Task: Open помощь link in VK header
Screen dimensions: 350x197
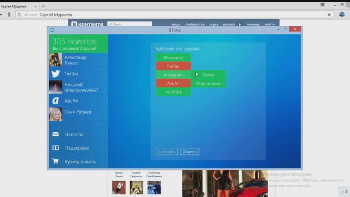Action: [x=253, y=24]
